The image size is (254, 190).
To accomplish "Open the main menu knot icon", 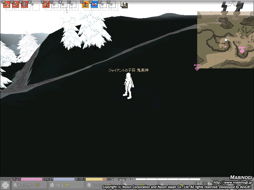I will point(5,185).
